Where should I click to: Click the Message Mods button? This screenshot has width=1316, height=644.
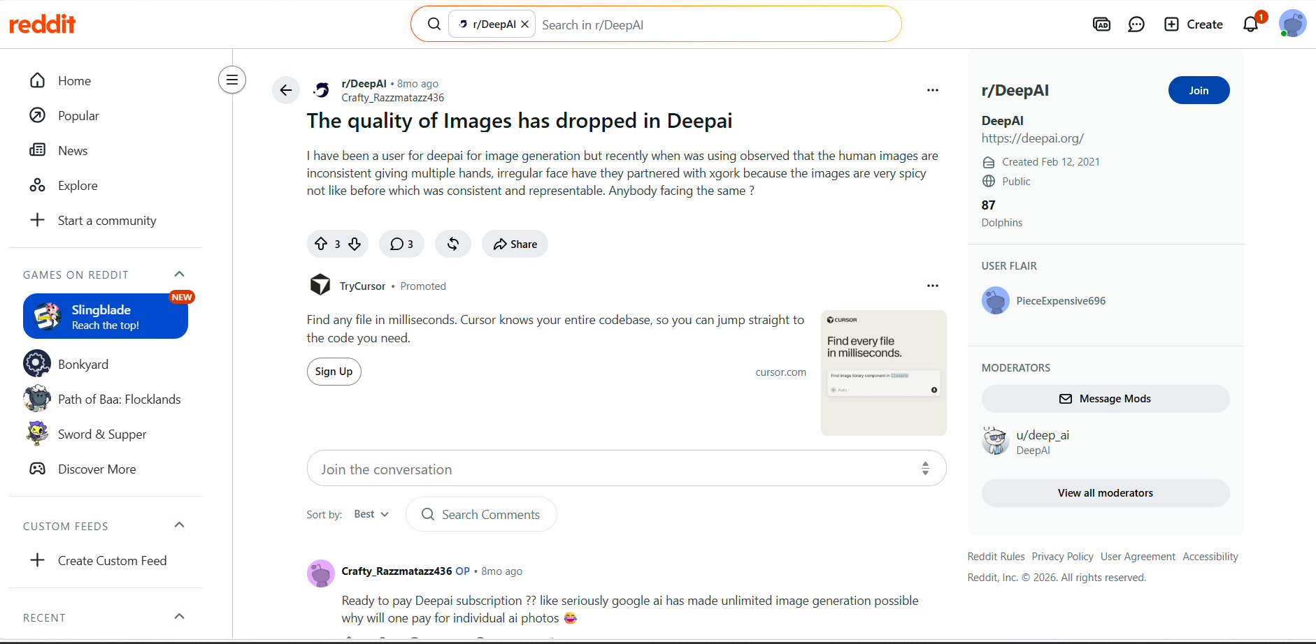pyautogui.click(x=1106, y=399)
